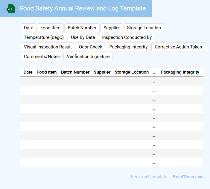Click the Use By Date tag

click(83, 37)
